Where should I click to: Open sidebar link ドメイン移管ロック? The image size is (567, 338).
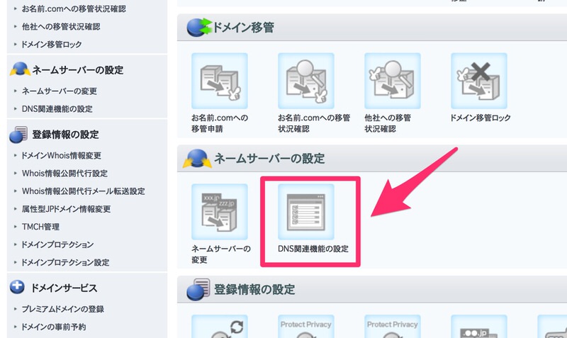[x=52, y=44]
